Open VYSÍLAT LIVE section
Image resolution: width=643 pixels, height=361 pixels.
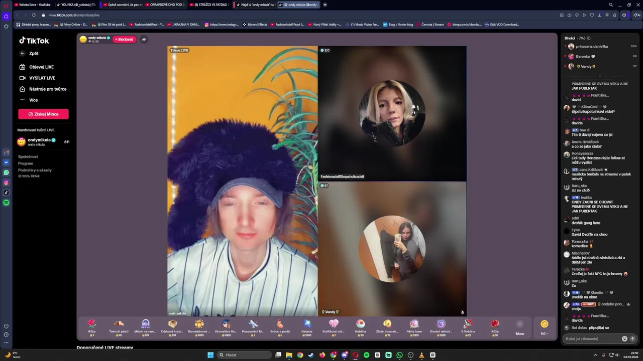point(37,78)
